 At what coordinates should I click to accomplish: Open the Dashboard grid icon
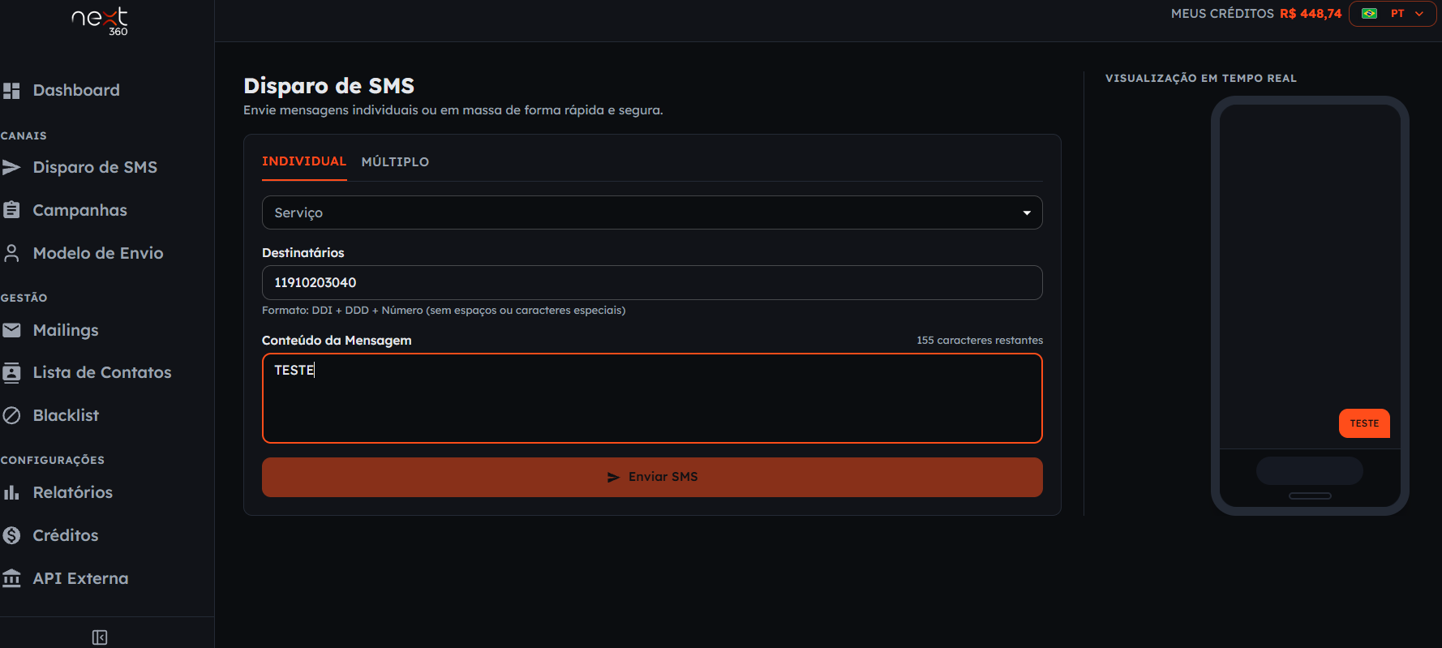pos(11,91)
